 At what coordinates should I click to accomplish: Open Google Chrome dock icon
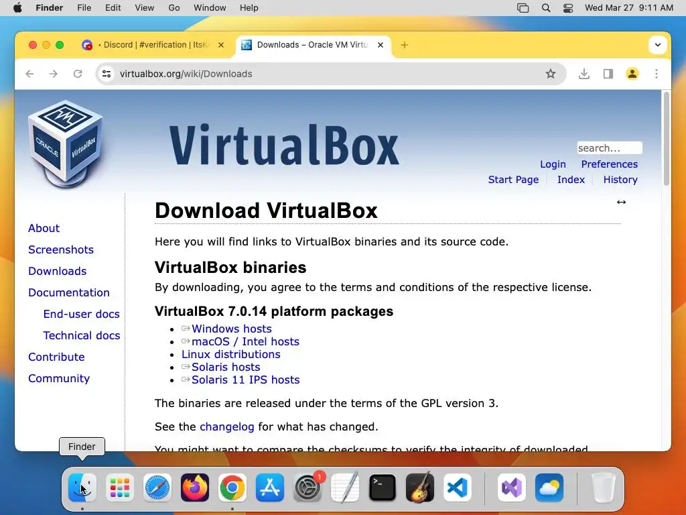click(x=232, y=488)
